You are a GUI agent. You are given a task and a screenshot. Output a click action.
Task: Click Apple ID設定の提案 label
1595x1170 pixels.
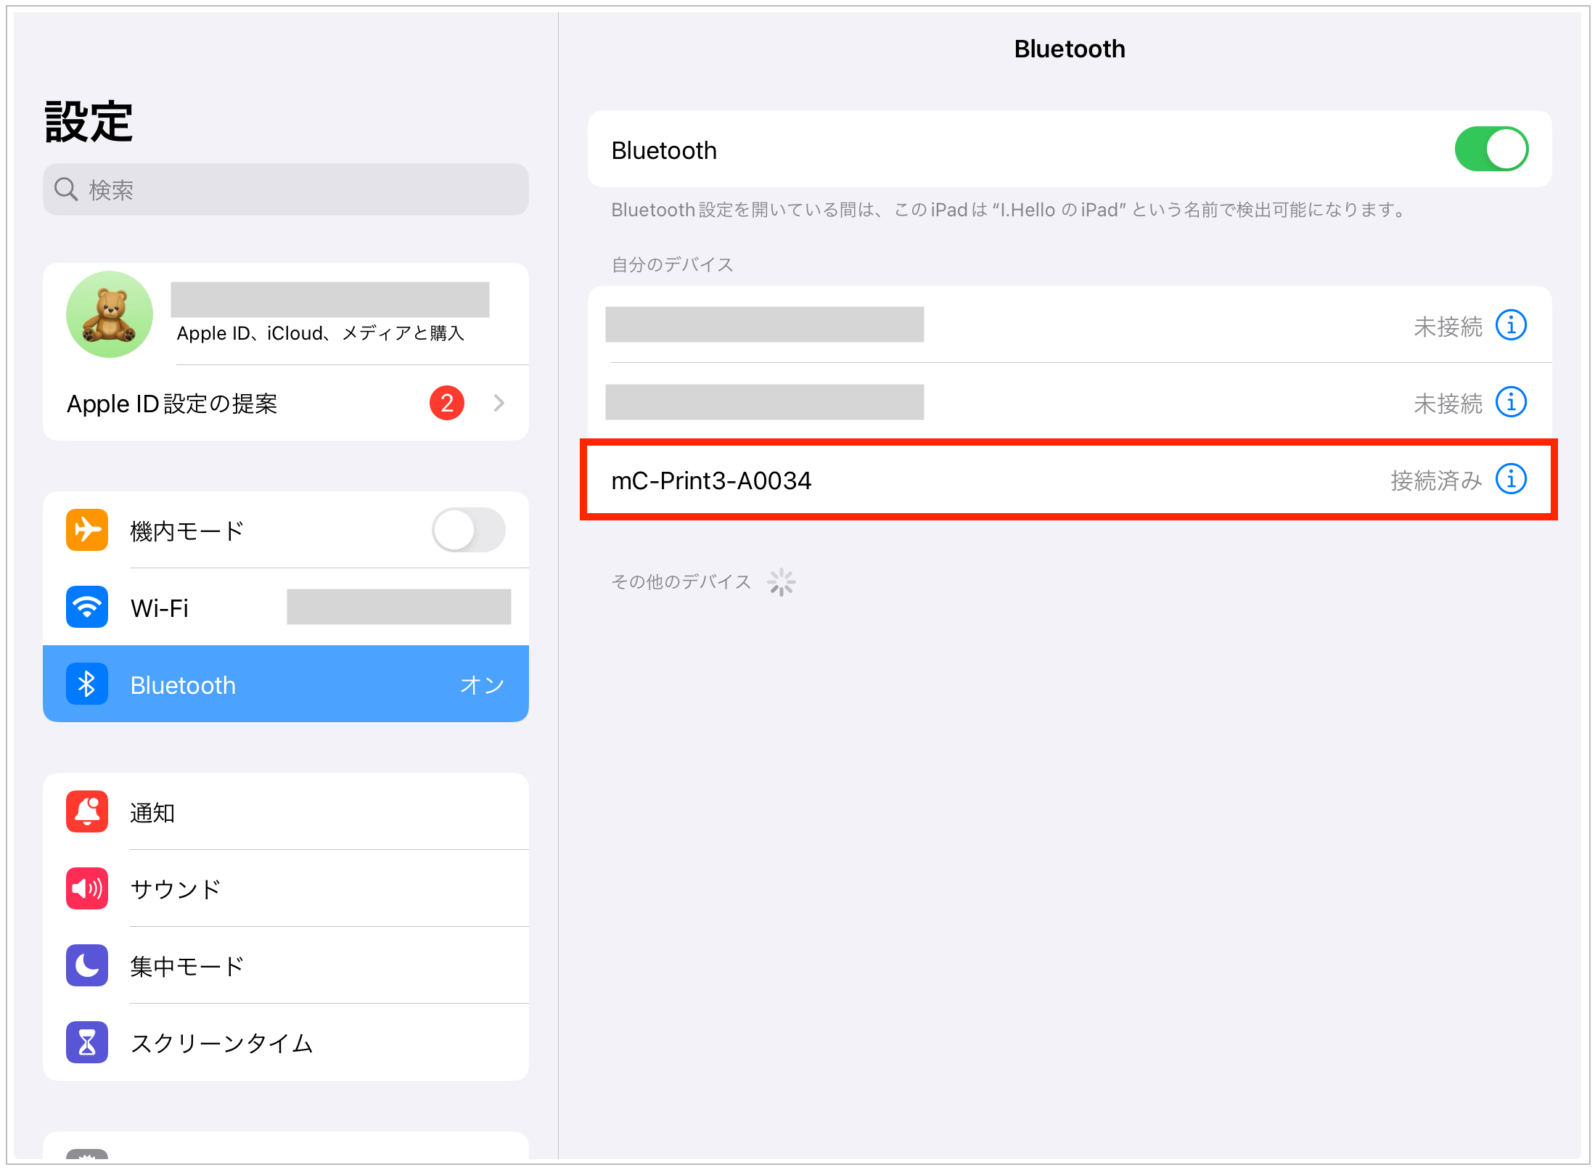[x=172, y=404]
